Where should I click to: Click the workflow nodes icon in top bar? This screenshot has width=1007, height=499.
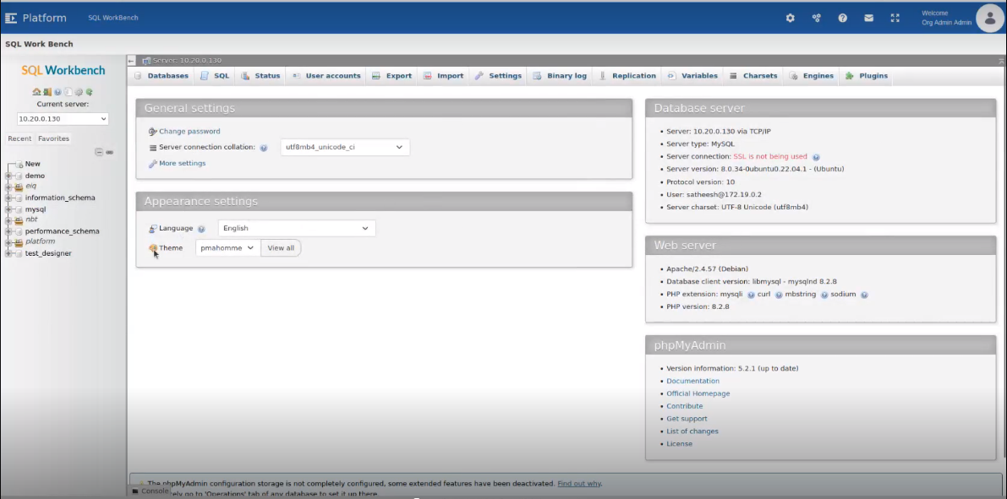816,18
